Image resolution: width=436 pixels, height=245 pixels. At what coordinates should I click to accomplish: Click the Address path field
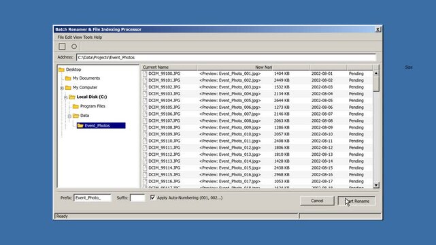226,58
